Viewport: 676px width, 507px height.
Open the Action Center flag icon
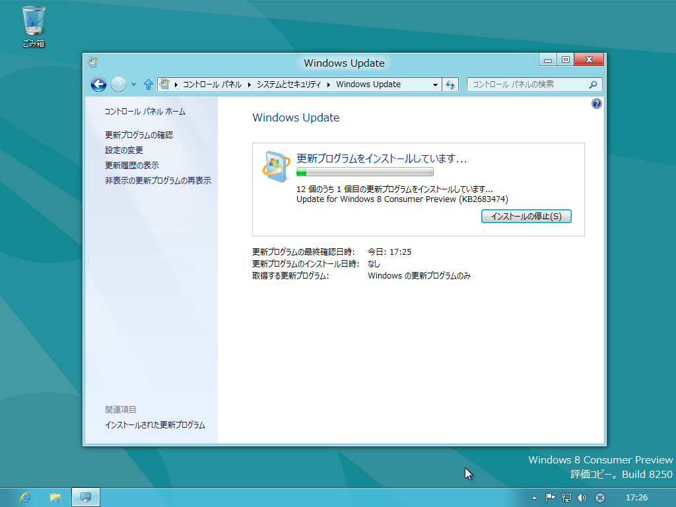[550, 498]
